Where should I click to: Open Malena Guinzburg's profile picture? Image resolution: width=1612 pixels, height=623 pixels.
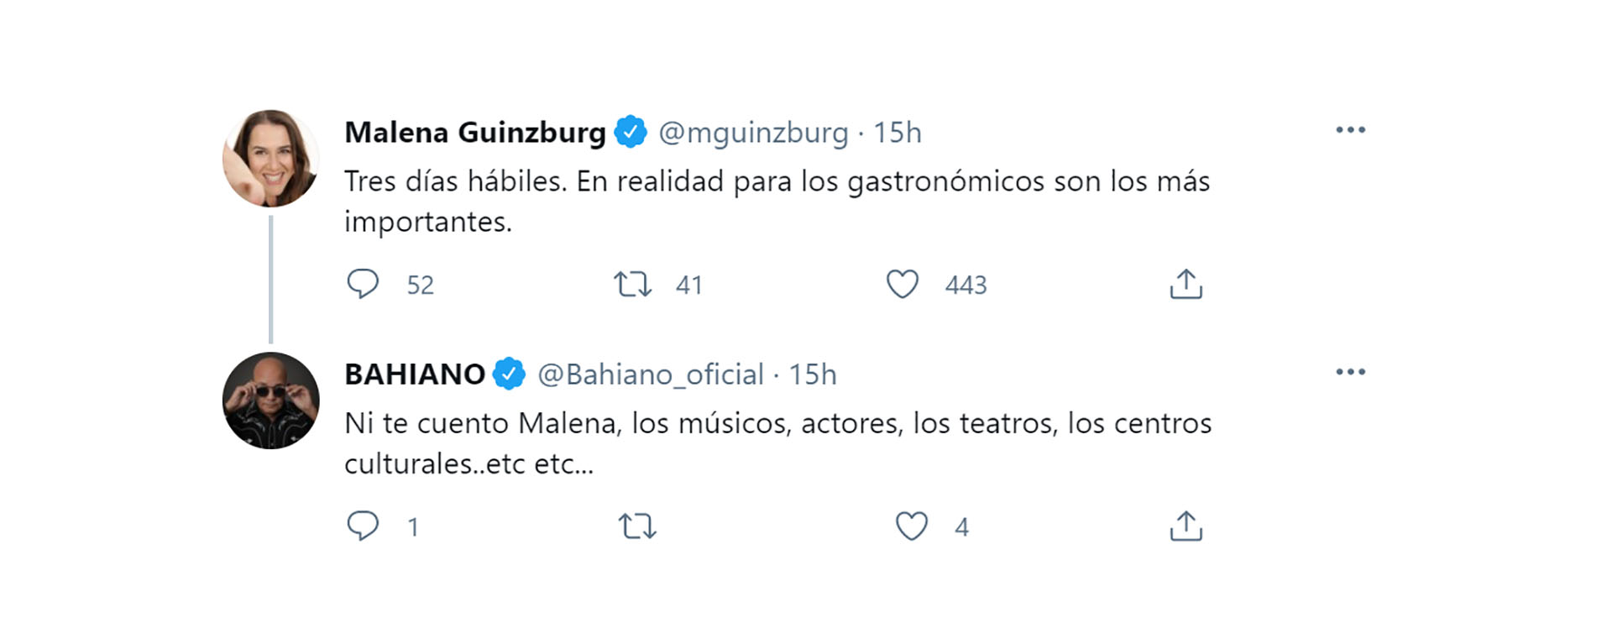(270, 158)
